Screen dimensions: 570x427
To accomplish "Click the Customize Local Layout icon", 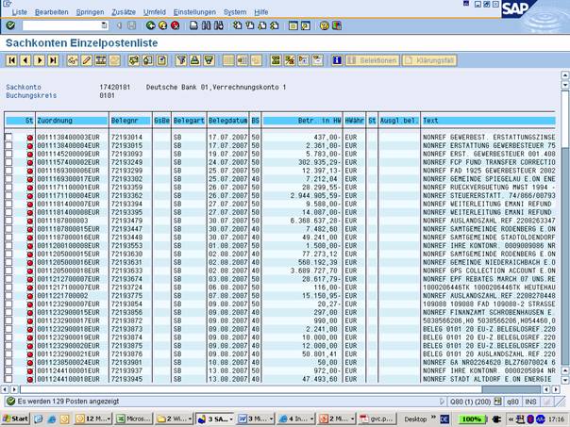I will pos(337,25).
